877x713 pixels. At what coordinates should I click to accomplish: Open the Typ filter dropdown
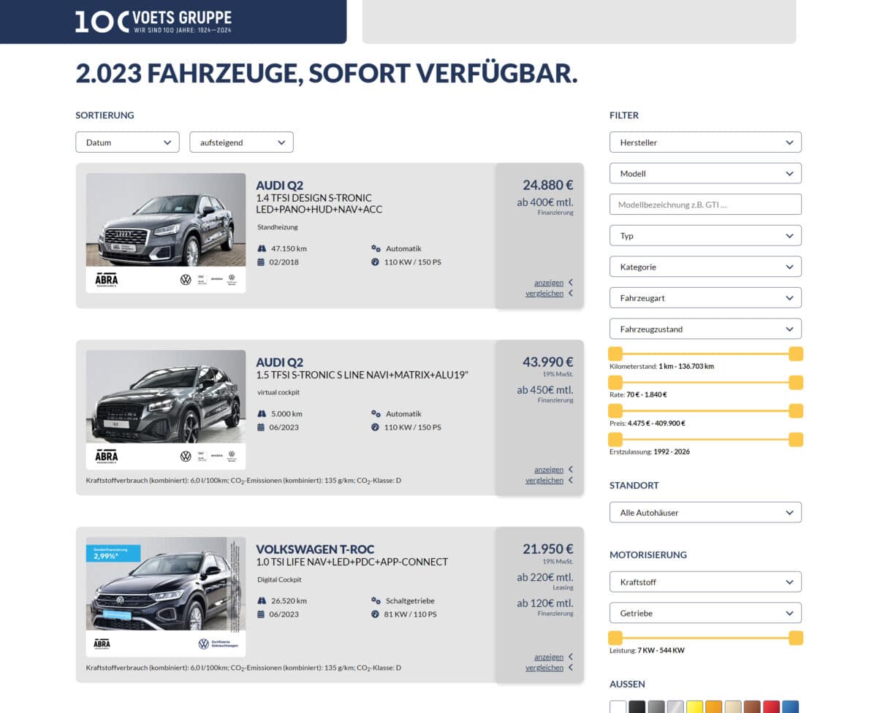click(x=705, y=235)
